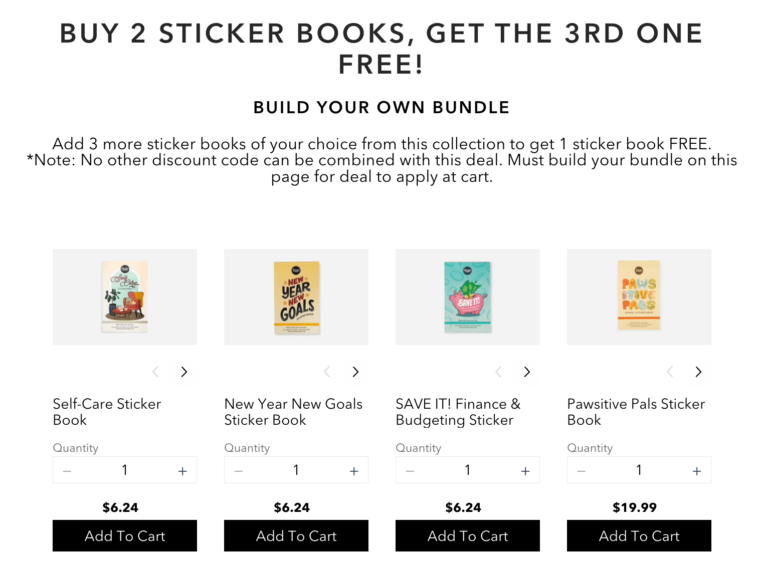Increase quantity of Pawsitive Pals Sticker Book

coord(696,470)
